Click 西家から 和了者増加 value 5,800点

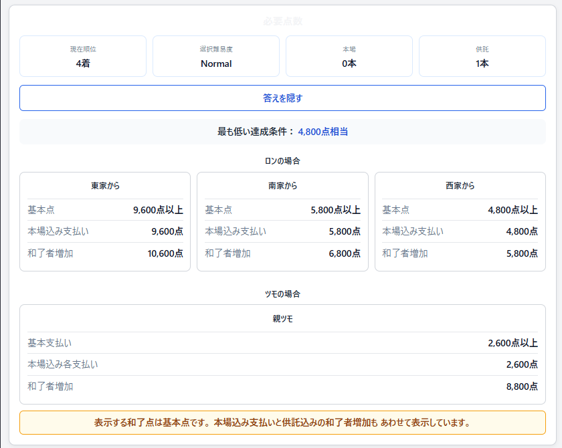[x=522, y=253]
